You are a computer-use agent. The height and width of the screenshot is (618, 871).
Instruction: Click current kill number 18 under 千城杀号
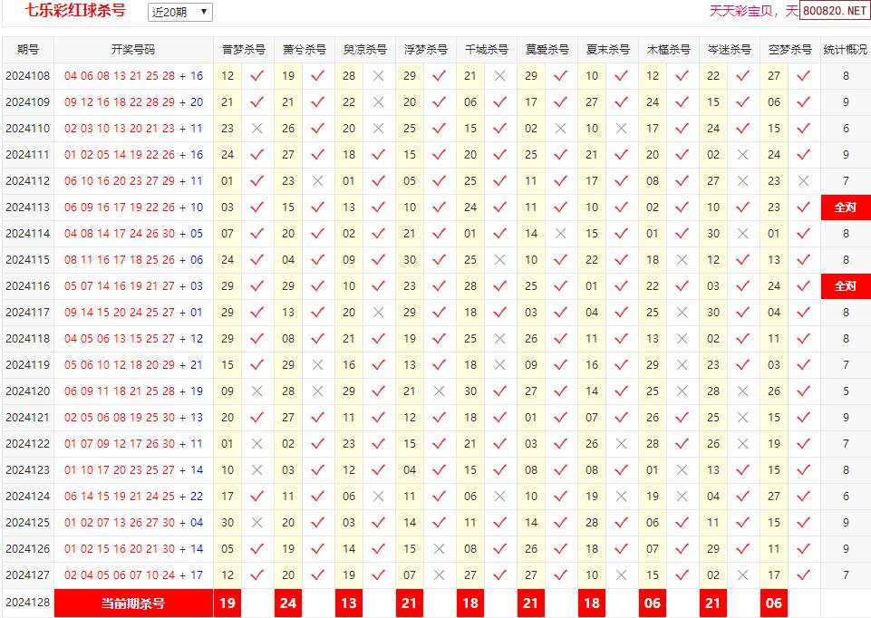click(x=470, y=603)
